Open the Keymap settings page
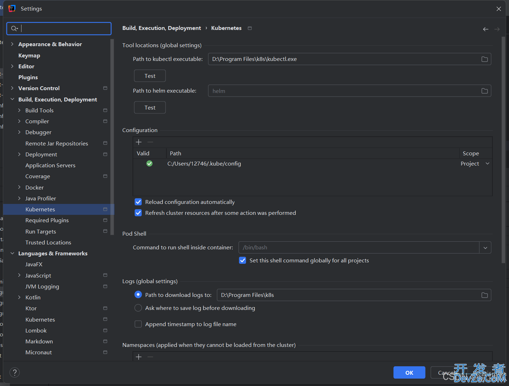 [29, 55]
